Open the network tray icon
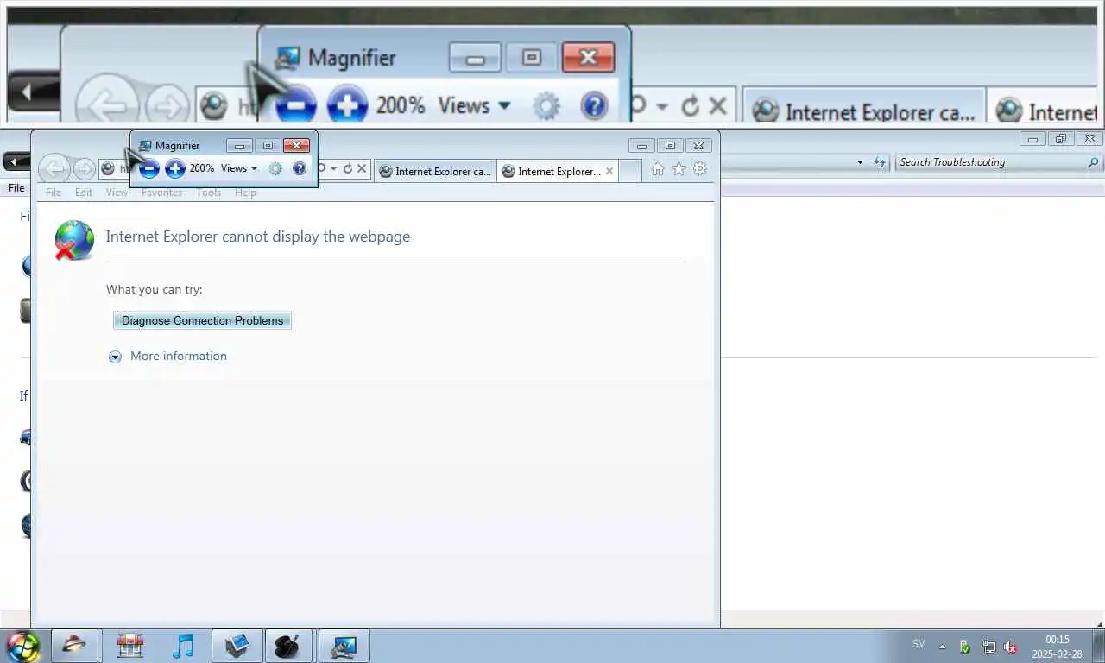 [x=988, y=646]
